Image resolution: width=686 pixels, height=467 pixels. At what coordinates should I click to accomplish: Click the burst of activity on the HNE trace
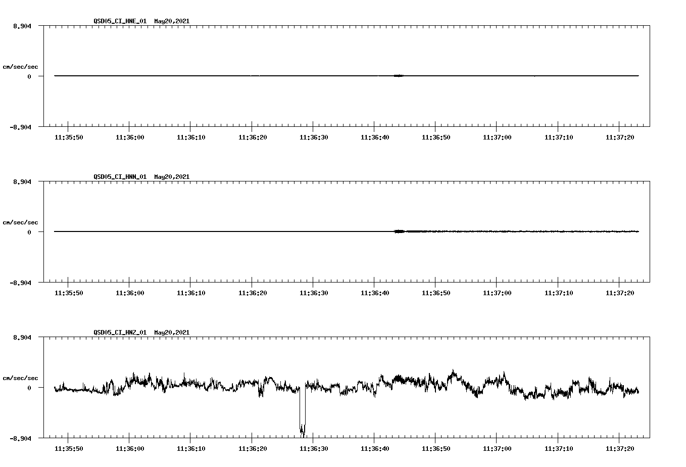pos(398,76)
